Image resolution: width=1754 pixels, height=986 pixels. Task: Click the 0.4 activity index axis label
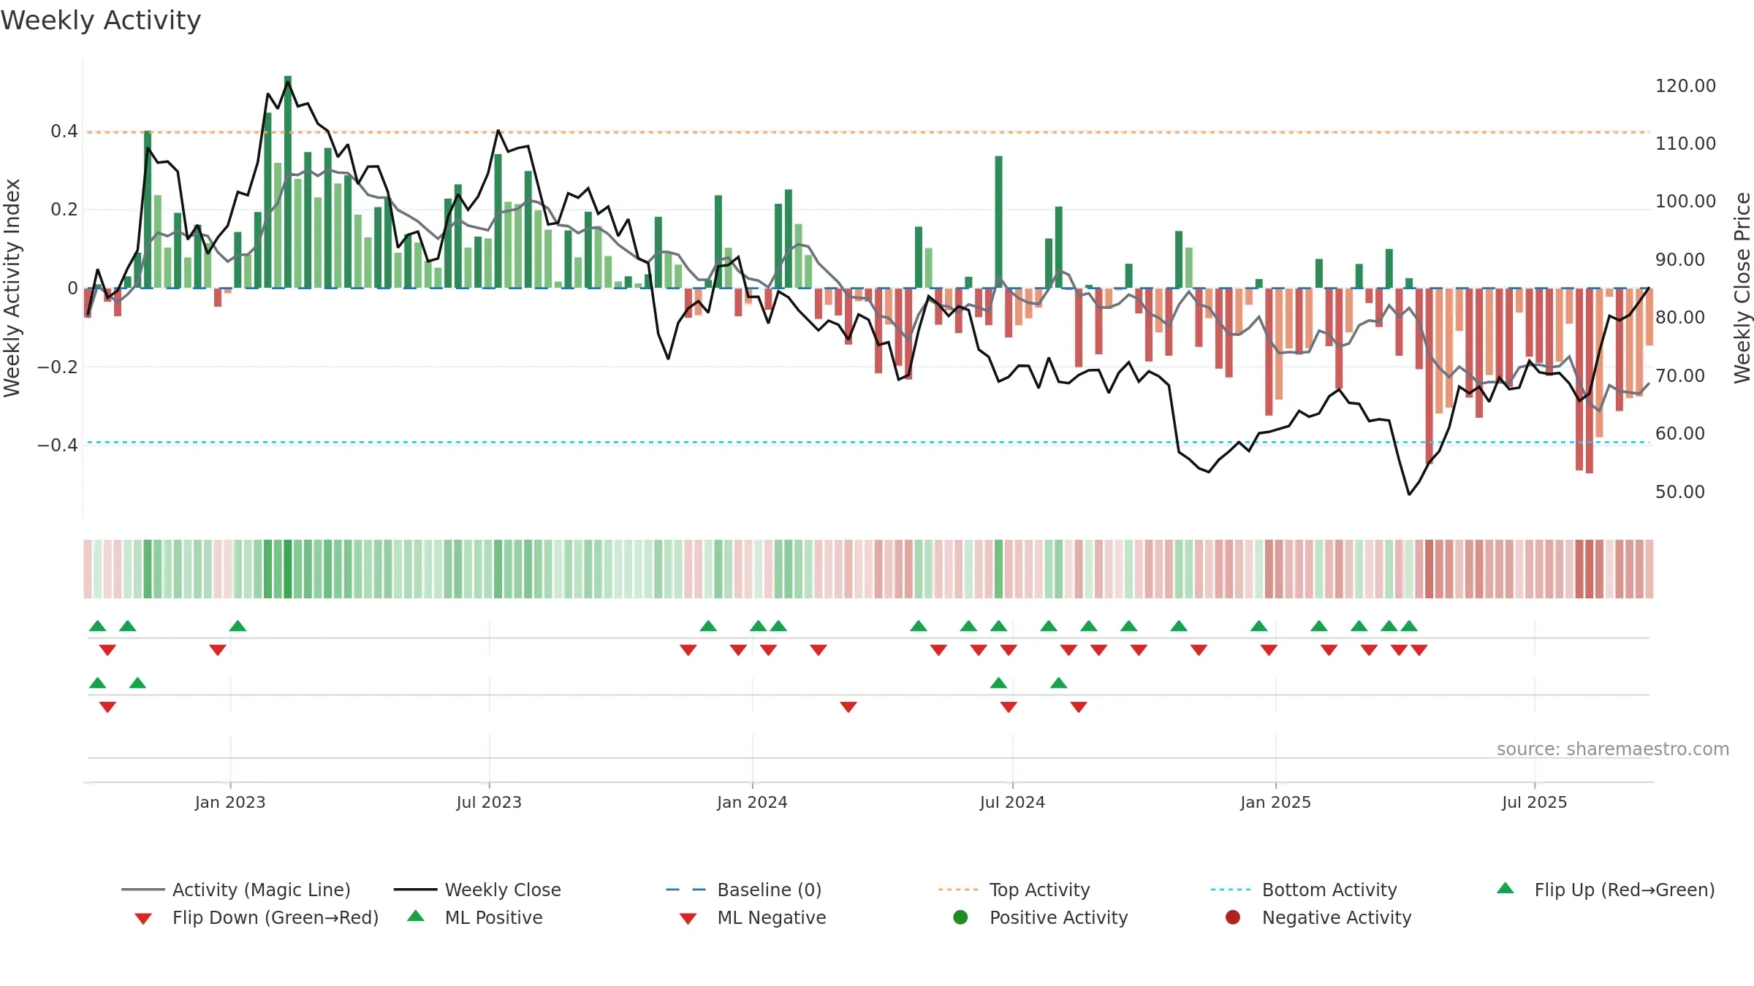pyautogui.click(x=64, y=131)
